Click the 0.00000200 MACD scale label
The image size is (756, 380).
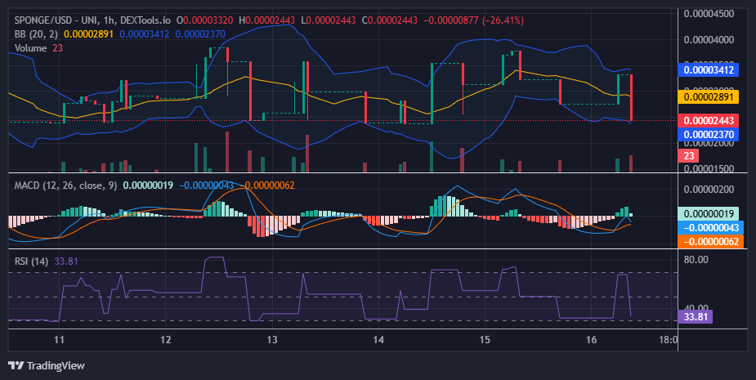[x=709, y=189]
